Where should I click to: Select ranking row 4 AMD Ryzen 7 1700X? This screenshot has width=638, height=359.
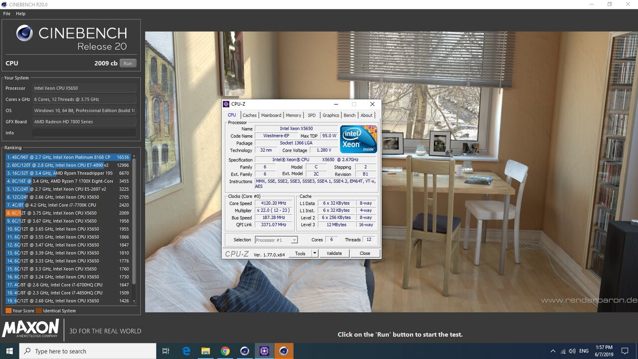pos(68,181)
